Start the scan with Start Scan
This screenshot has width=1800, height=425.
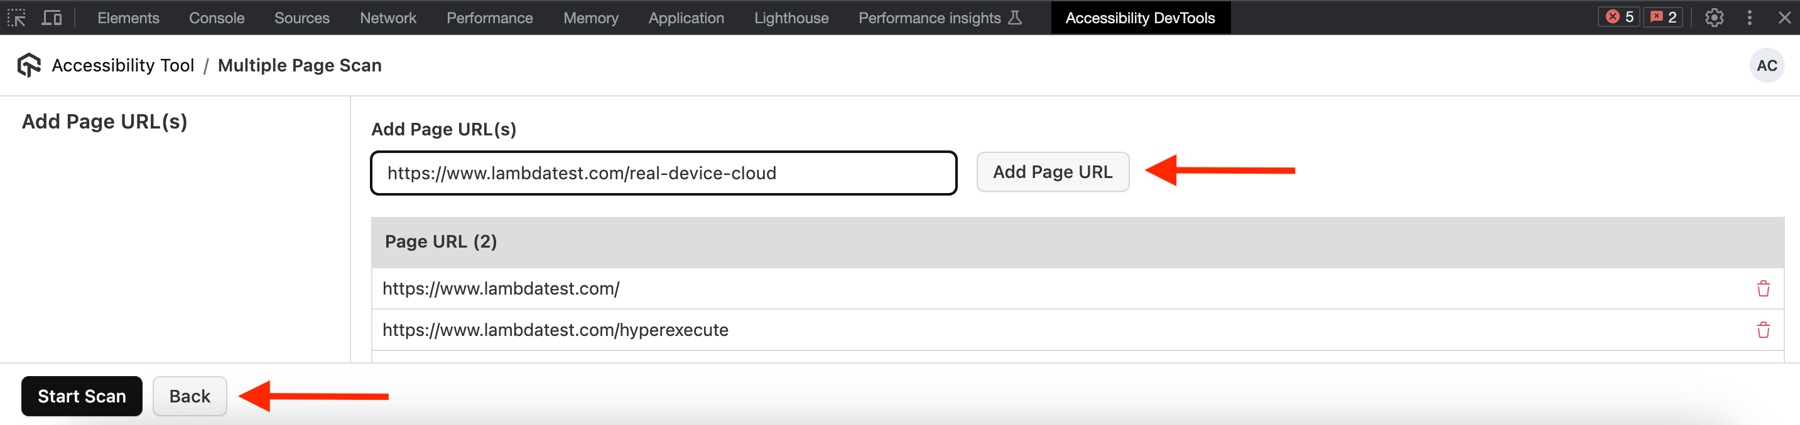click(82, 396)
